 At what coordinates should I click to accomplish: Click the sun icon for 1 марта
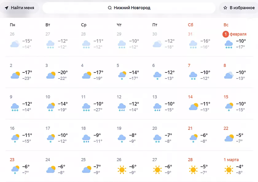(229, 169)
